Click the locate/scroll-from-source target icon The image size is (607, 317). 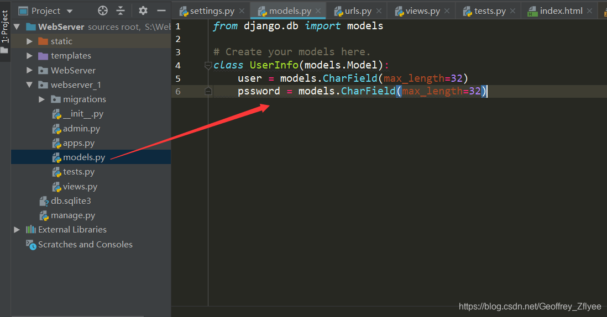click(x=103, y=11)
